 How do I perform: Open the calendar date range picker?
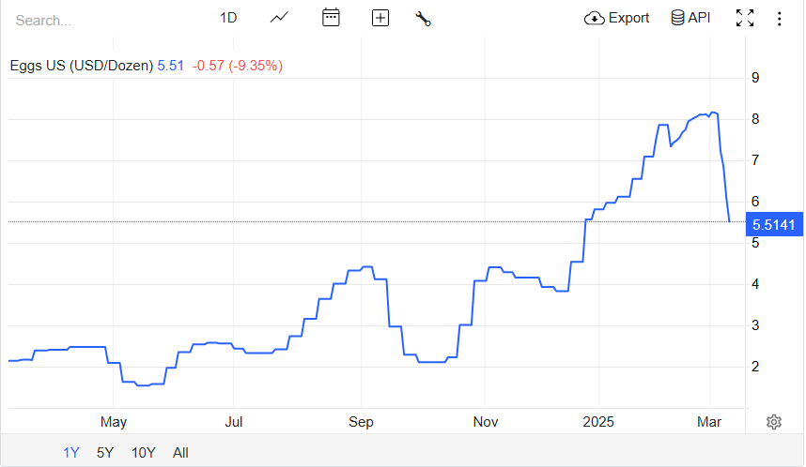(331, 18)
